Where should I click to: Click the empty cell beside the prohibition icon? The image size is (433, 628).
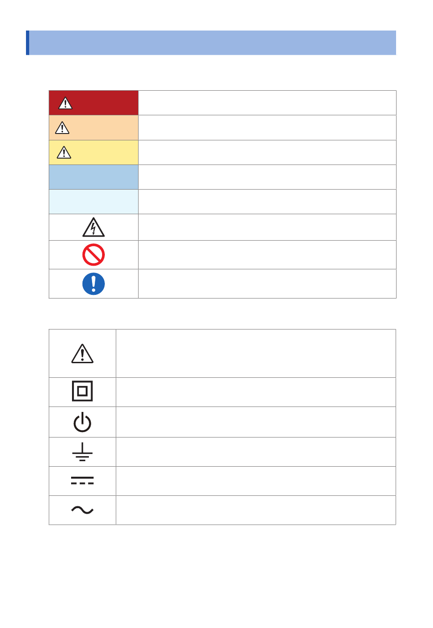click(x=267, y=255)
